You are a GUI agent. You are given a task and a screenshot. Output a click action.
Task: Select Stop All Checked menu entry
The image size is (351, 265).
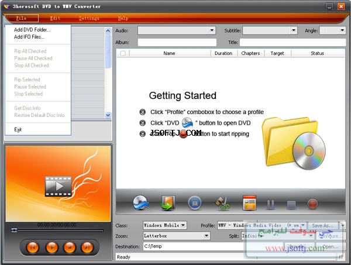(x=32, y=66)
